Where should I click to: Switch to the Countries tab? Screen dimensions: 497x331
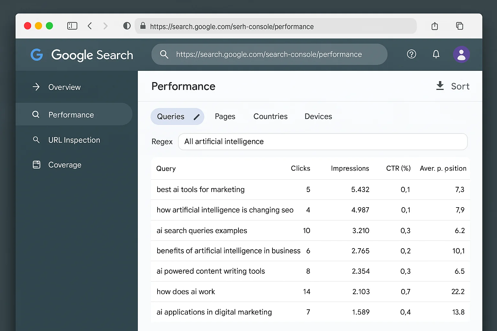270,116
